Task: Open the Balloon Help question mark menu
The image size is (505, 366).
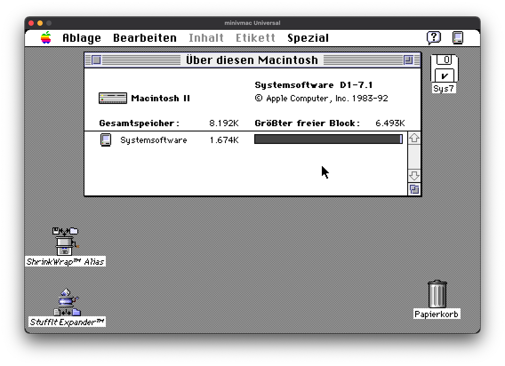Action: (x=433, y=38)
